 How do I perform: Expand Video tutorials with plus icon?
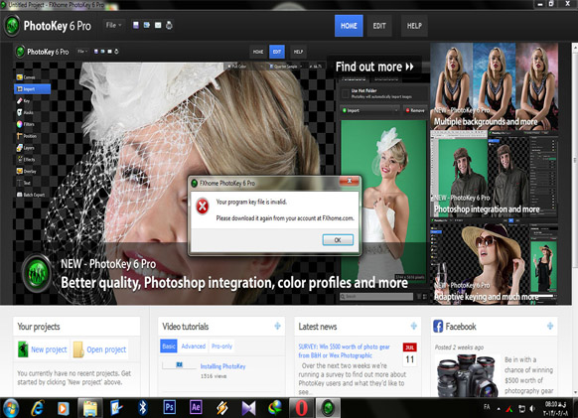click(x=277, y=326)
